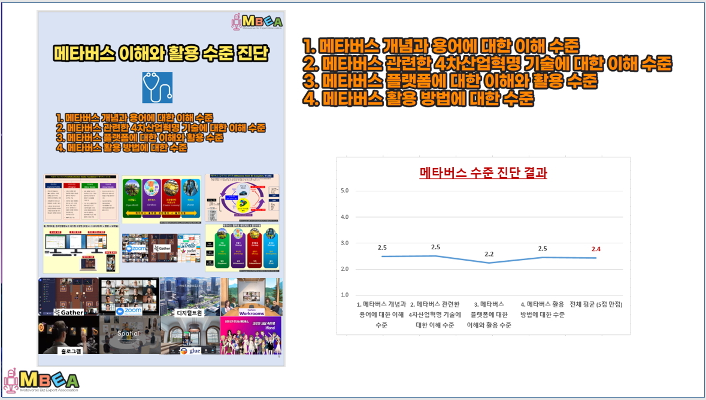The width and height of the screenshot is (706, 400).
Task: Select small-page list item 1. 메타버스 개념과 용어
Action: [134, 118]
